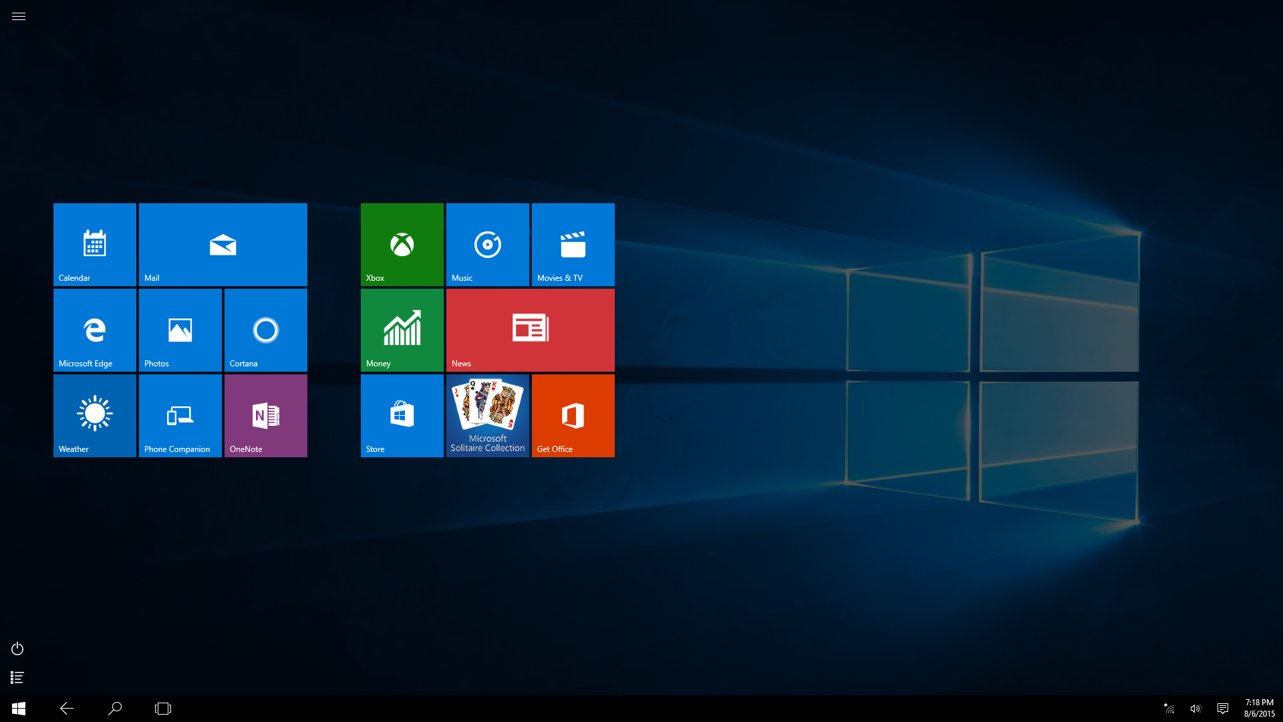
Task: Open the volume speaker tray icon
Action: pos(1195,709)
